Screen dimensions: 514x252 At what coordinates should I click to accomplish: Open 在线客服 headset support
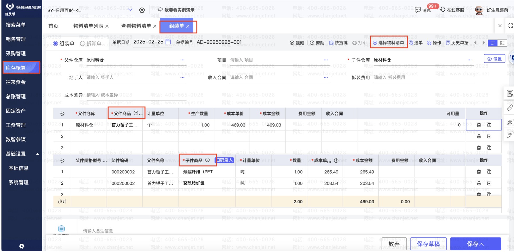(x=453, y=10)
